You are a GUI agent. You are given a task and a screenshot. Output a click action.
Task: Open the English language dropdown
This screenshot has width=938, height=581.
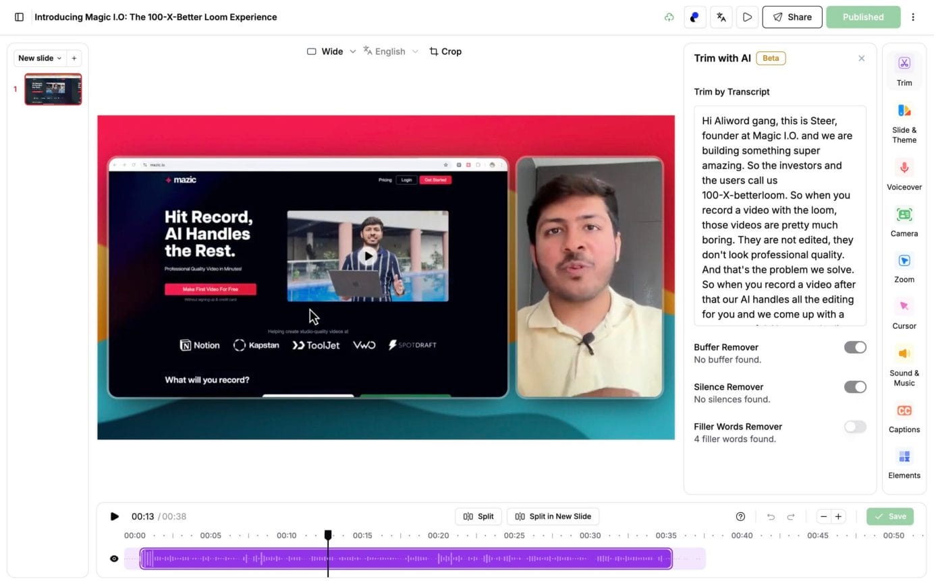391,51
